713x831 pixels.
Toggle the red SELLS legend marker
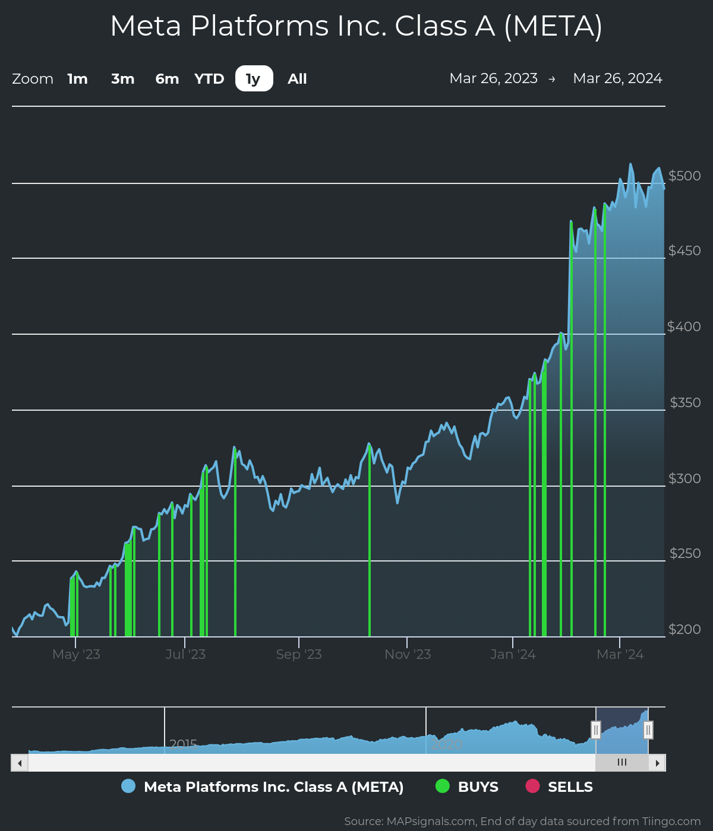click(x=532, y=786)
